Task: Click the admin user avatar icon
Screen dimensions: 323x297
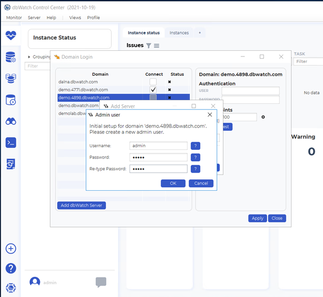Action: pyautogui.click(x=35, y=281)
